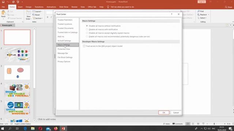
Task: Click the Notes button in status bar
Action: point(167,124)
